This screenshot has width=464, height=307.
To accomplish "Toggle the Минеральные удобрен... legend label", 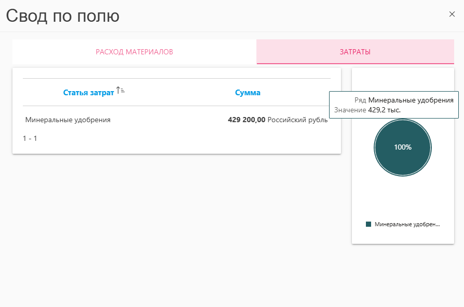I will [407, 224].
